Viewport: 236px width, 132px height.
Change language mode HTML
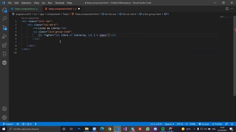pos(192,124)
